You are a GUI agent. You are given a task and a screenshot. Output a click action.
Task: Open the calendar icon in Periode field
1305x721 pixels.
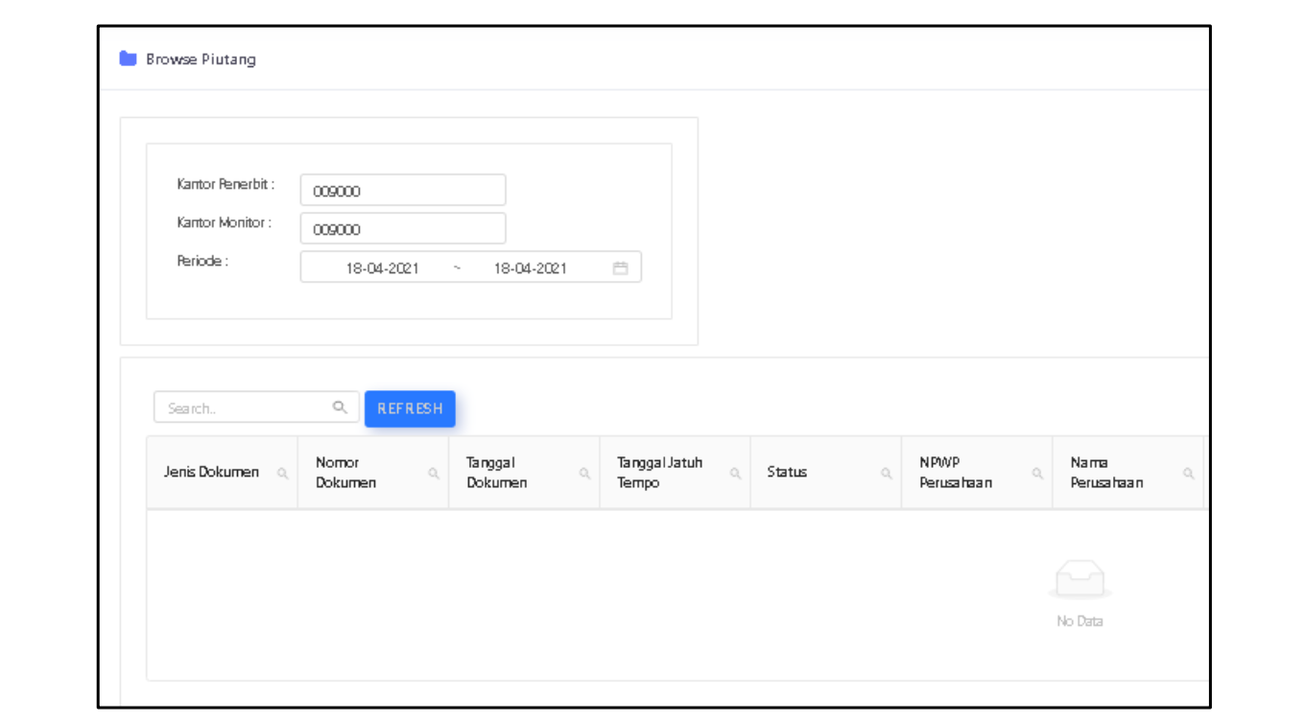point(620,268)
